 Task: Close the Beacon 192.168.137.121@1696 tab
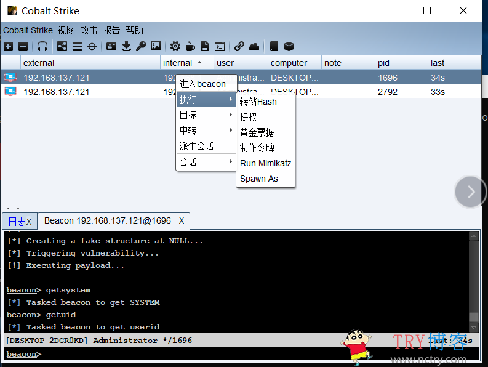click(182, 220)
